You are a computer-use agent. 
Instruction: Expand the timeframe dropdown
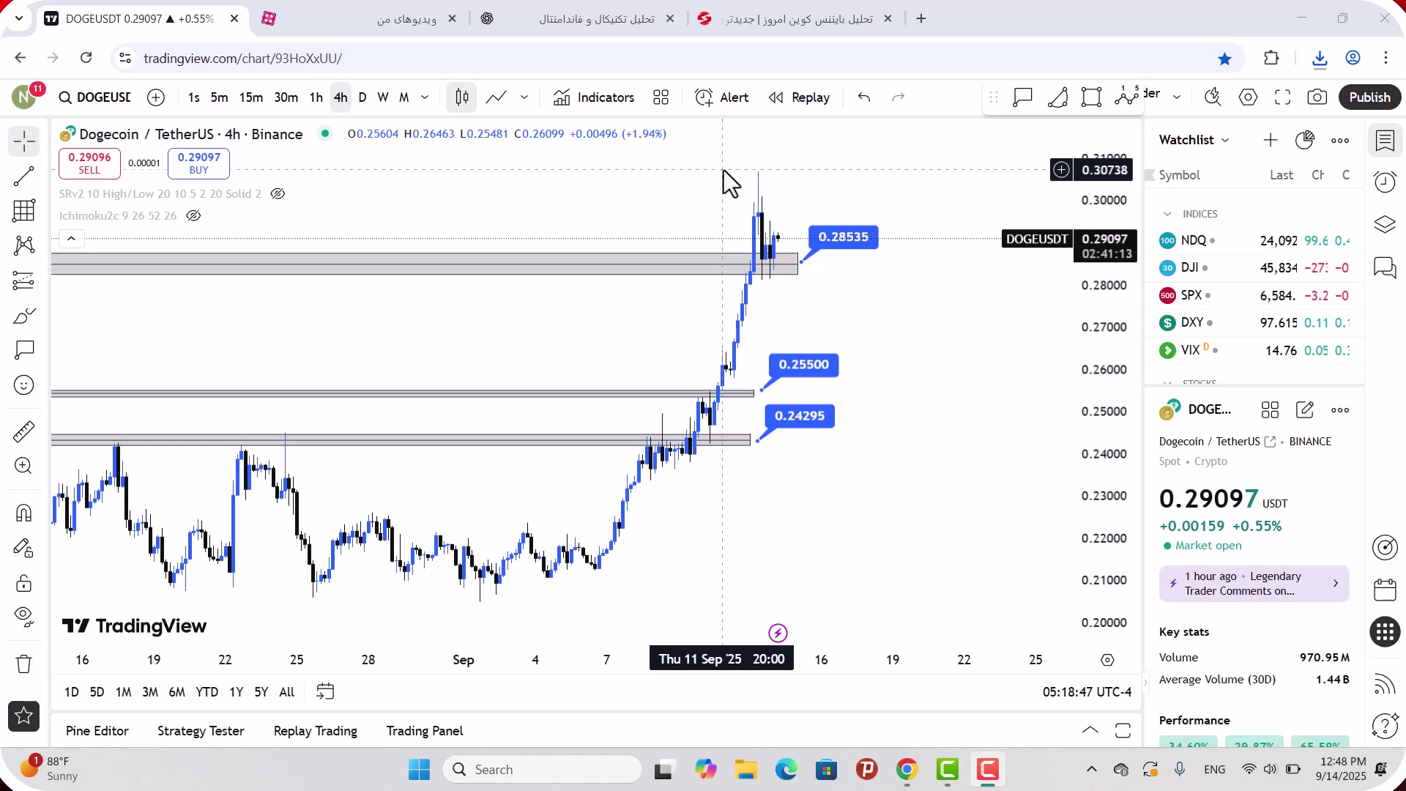[x=425, y=97]
